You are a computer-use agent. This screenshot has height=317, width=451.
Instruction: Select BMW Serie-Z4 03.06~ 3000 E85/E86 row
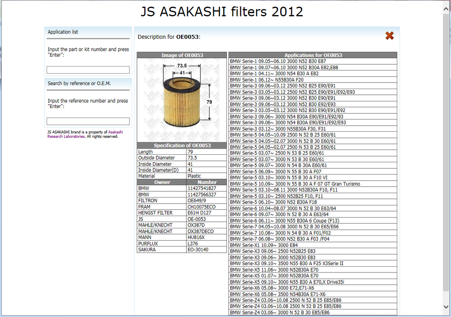[x=313, y=313]
